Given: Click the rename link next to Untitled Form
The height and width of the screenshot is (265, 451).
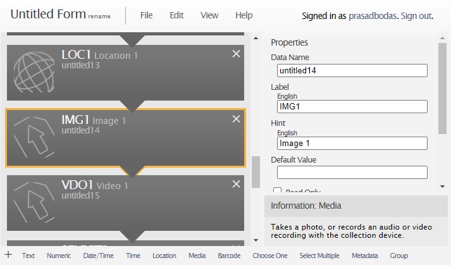Looking at the screenshot, I should (x=99, y=16).
